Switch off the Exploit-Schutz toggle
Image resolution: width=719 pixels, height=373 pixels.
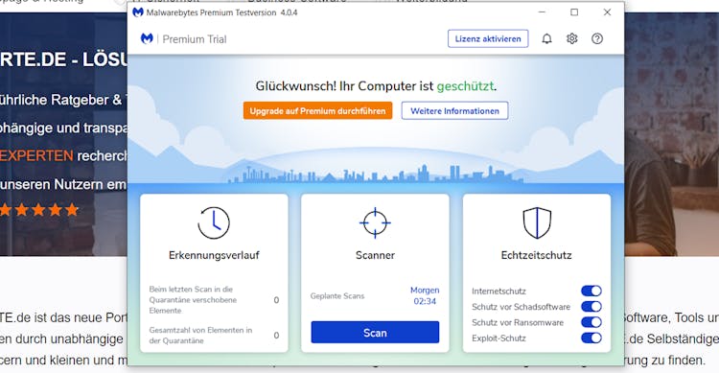point(591,338)
